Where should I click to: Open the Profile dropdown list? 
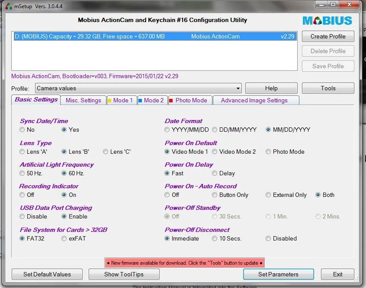[x=138, y=89]
